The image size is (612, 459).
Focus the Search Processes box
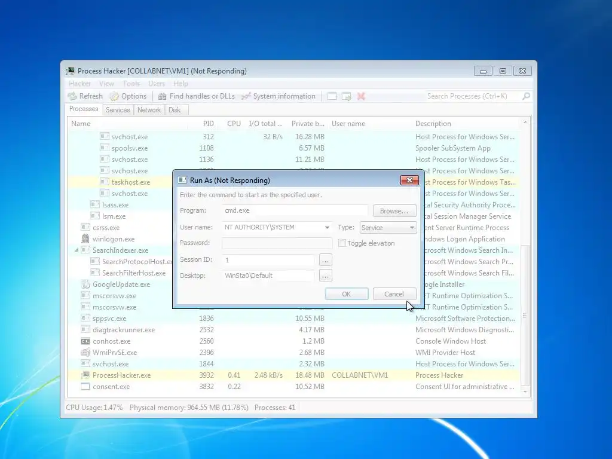[472, 96]
